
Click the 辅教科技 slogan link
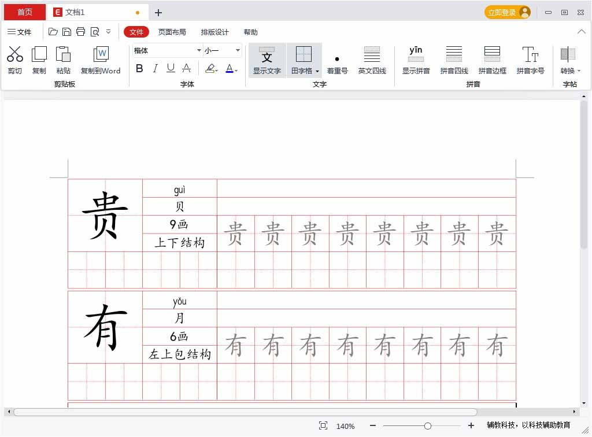(528, 425)
